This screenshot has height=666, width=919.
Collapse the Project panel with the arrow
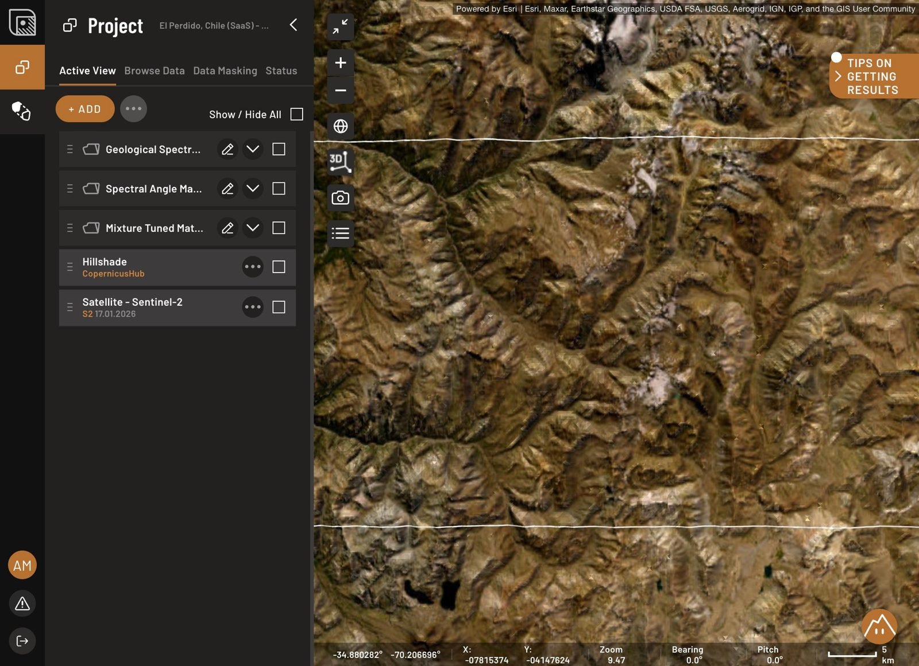[x=294, y=25]
